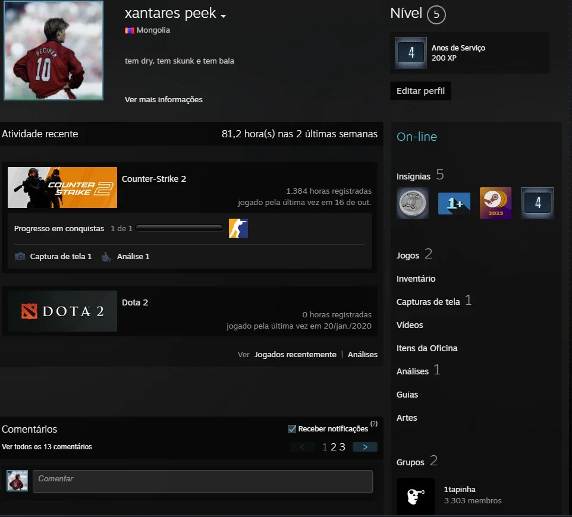This screenshot has height=517, width=572.
Task: Click the Editar perfil button
Action: pyautogui.click(x=420, y=91)
